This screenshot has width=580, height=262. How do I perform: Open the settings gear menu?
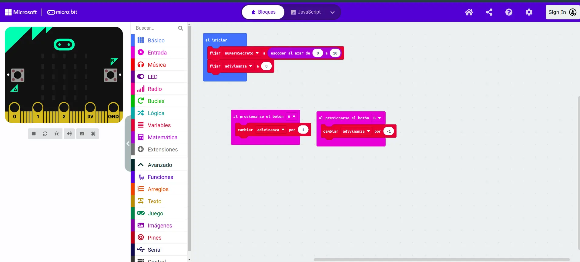[529, 12]
